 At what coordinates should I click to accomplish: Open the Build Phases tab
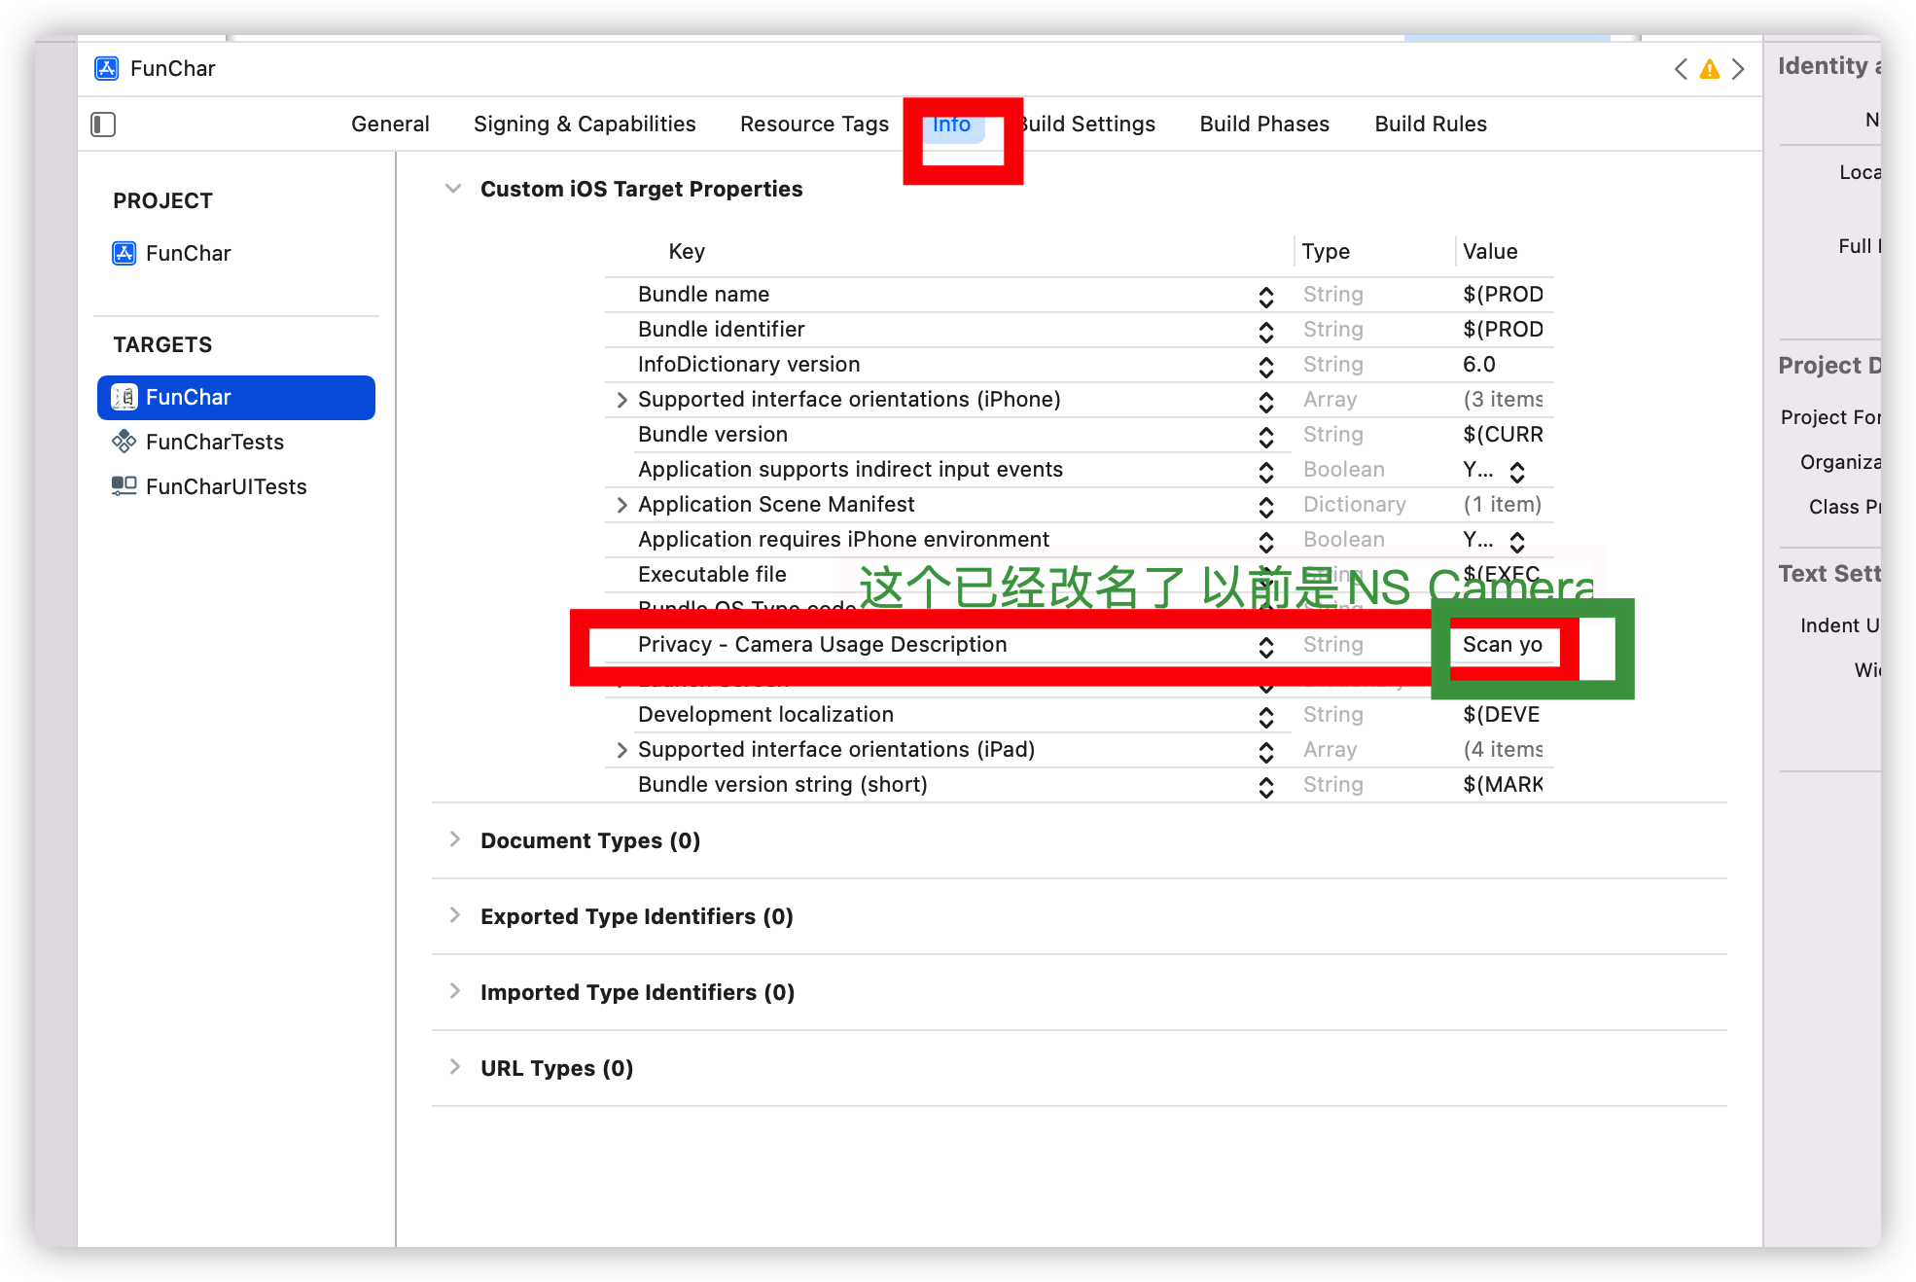[1264, 124]
